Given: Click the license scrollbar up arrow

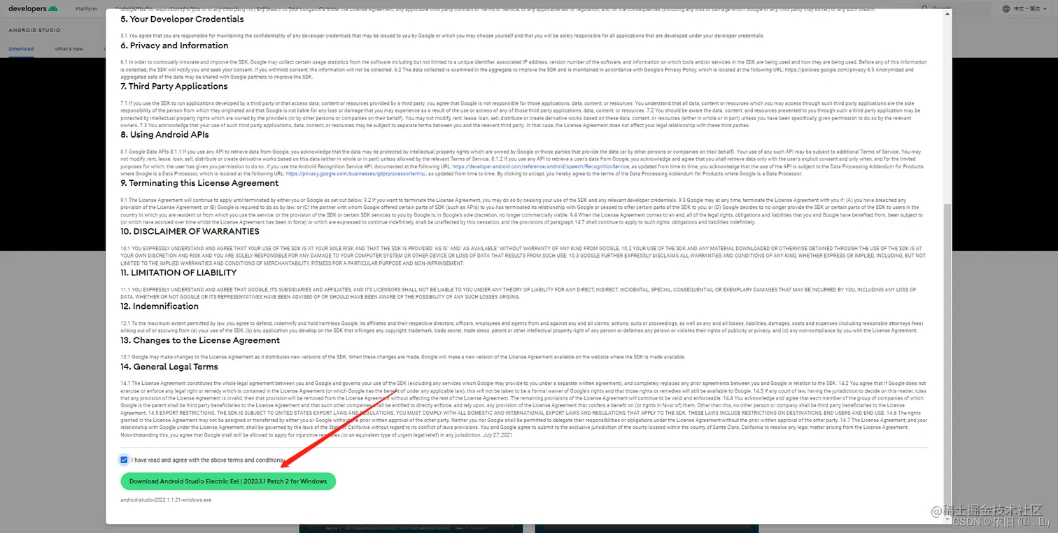Looking at the screenshot, I should coord(947,13).
